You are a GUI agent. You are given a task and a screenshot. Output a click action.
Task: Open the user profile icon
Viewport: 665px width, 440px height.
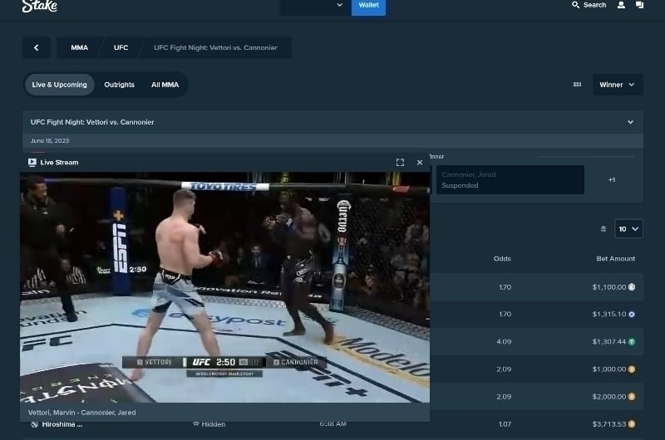[621, 5]
